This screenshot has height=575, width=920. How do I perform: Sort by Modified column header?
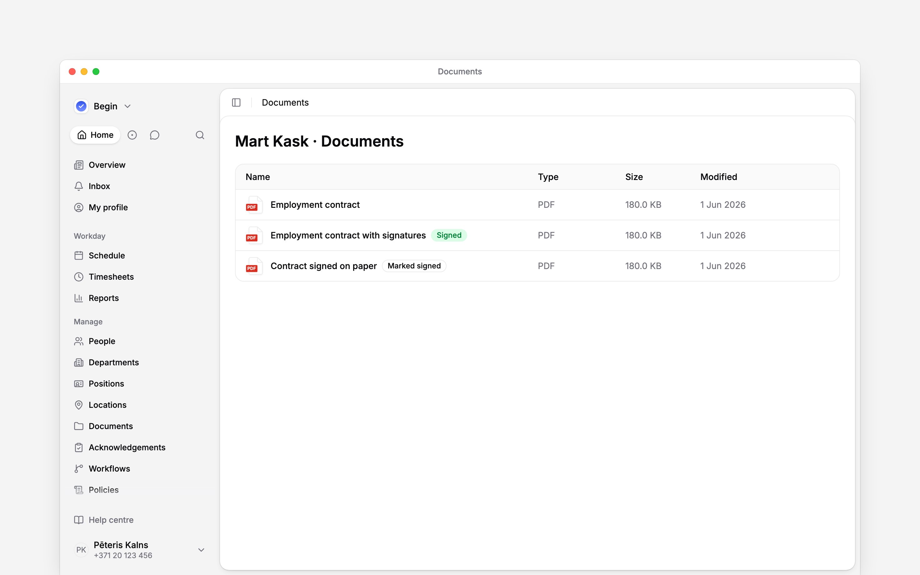[x=718, y=177]
